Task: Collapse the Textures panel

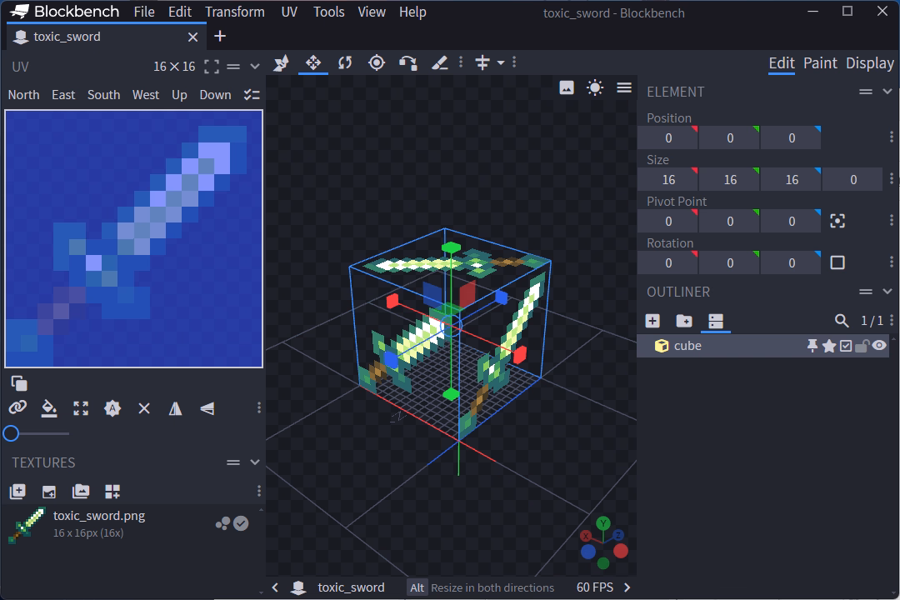Action: point(255,462)
